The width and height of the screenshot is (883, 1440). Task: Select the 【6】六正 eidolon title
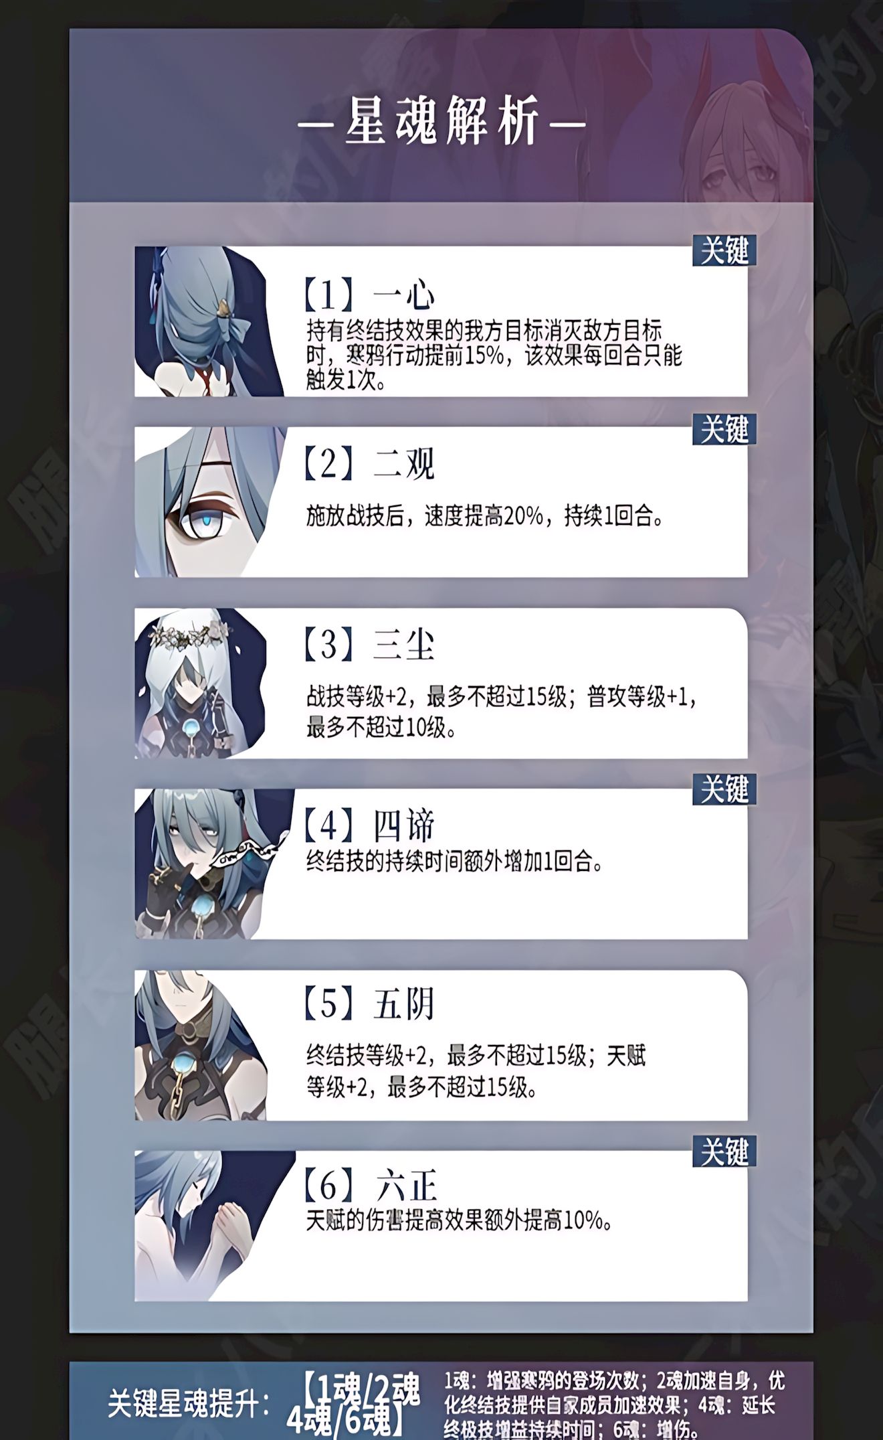click(x=369, y=1187)
